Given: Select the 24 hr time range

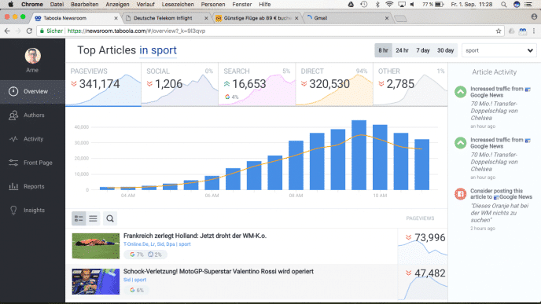Looking at the screenshot, I should point(402,50).
